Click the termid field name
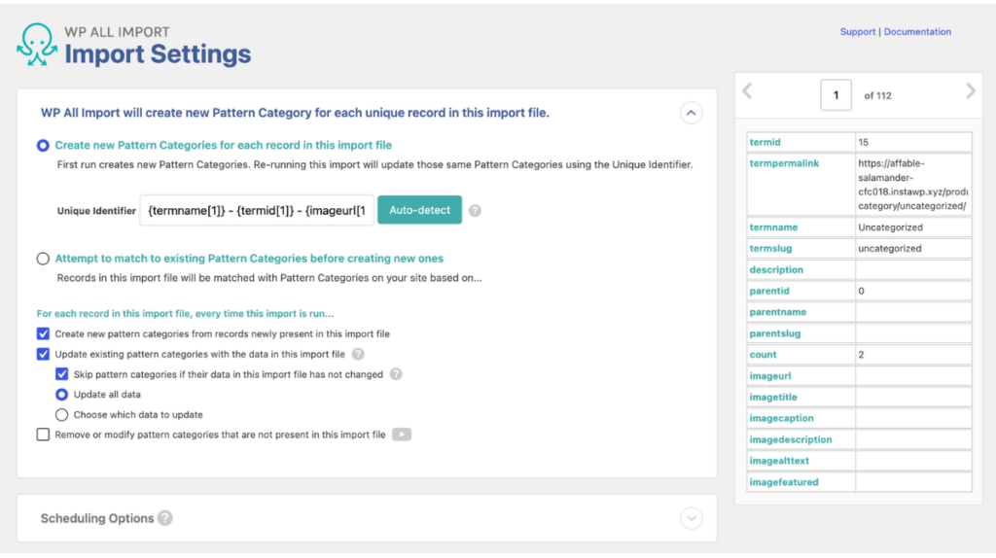This screenshot has width=996, height=558. tap(765, 142)
